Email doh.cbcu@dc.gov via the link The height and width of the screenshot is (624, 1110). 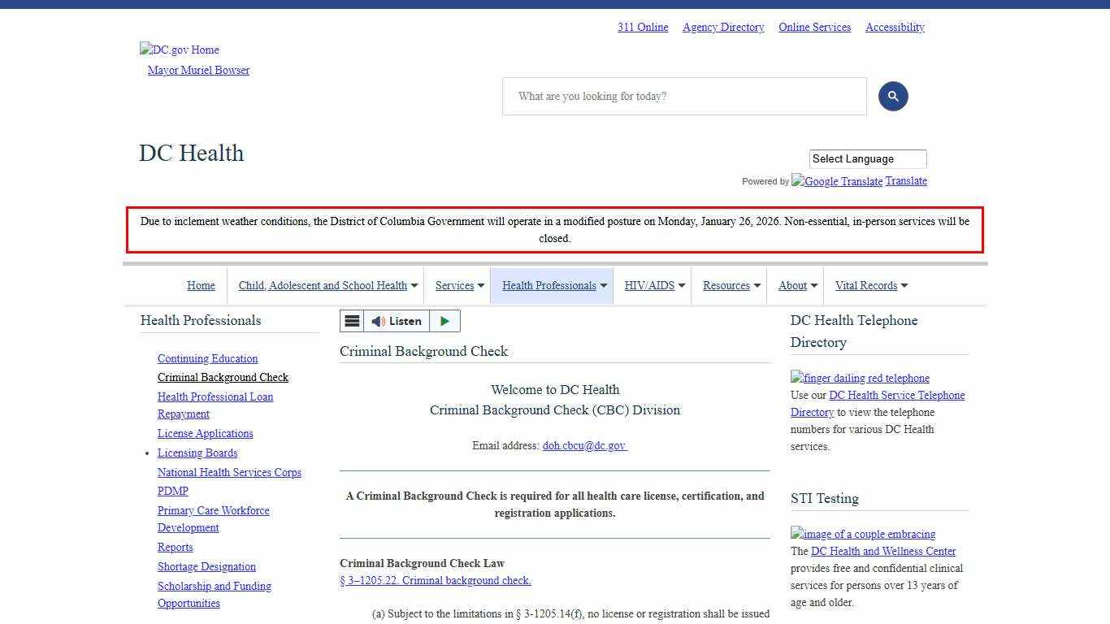[x=584, y=445]
